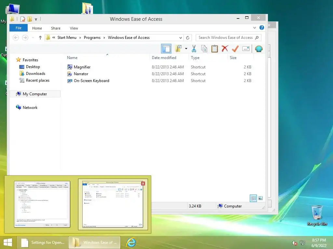Screen dimensions: 333x249
Task: Select Favorites in navigation pane
Action: coord(30,60)
